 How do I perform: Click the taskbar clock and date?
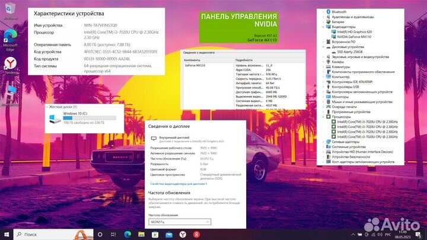[x=403, y=235]
